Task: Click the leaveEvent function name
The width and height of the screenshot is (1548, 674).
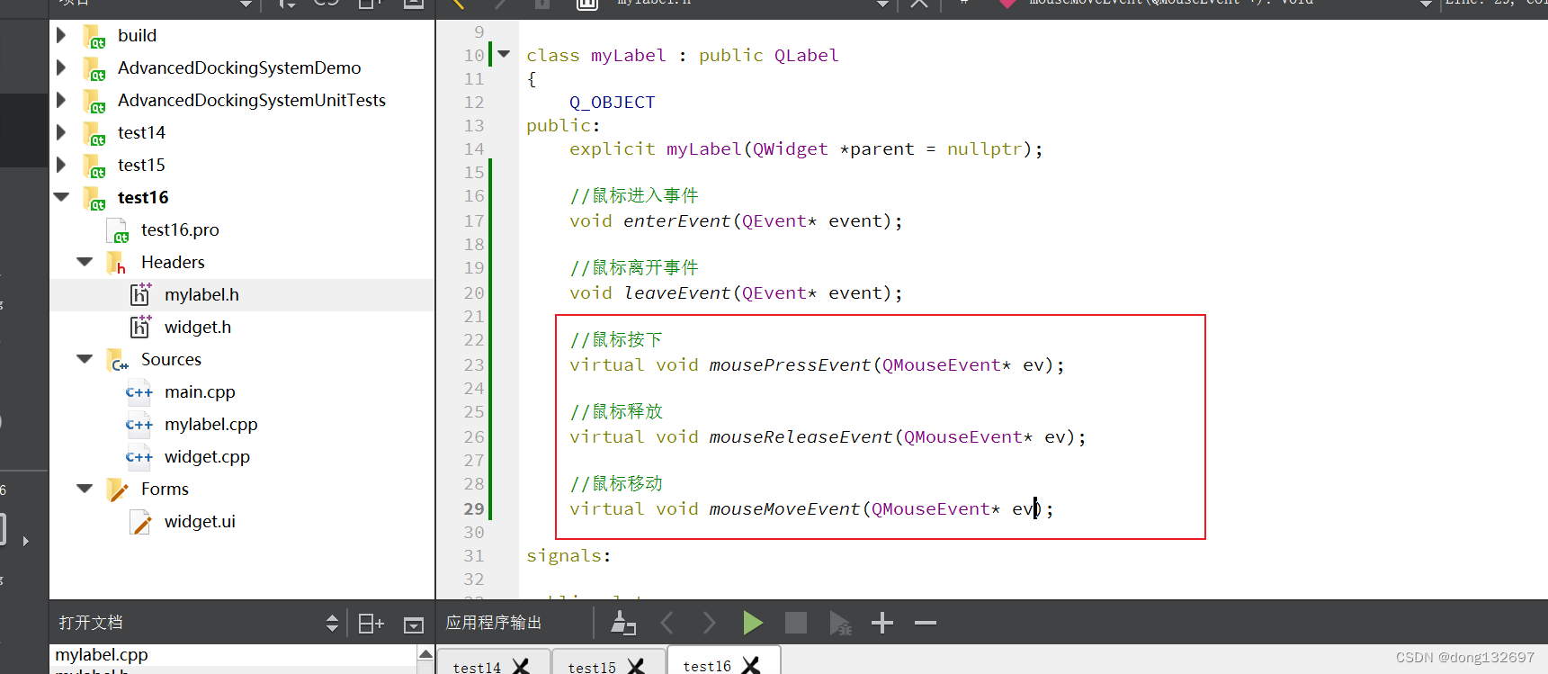Action: point(676,292)
